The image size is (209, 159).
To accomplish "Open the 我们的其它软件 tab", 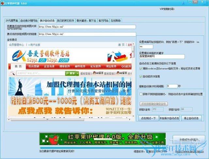I will [x=65, y=21].
